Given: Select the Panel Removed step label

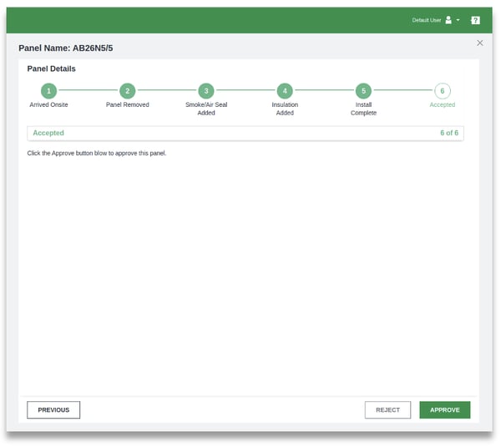Looking at the screenshot, I should tap(127, 105).
